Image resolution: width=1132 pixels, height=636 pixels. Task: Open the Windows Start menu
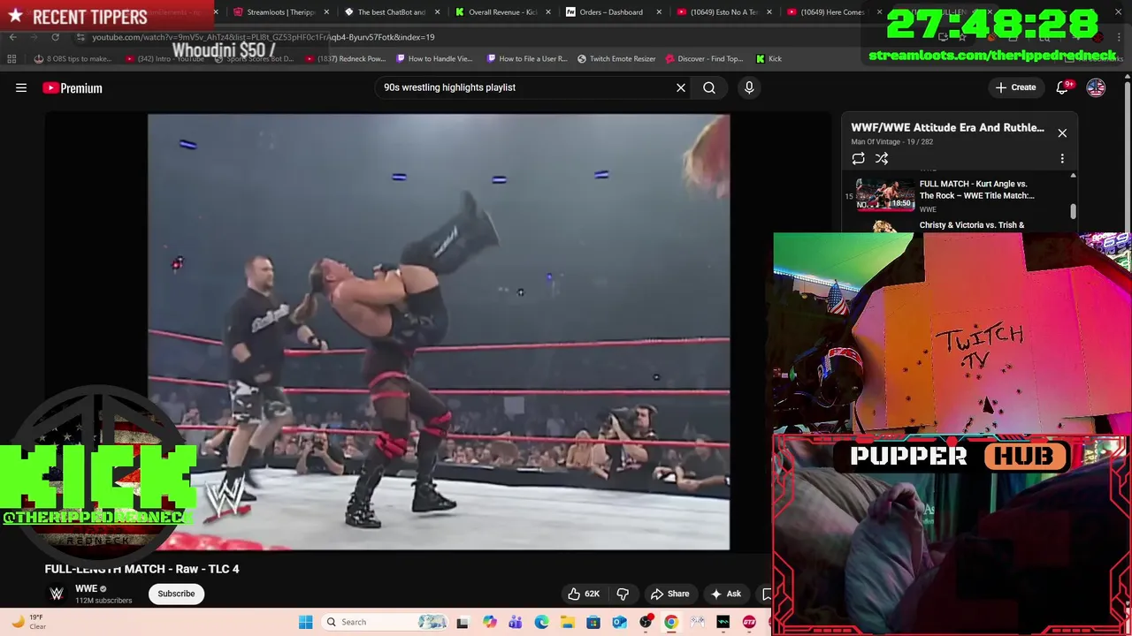306,622
